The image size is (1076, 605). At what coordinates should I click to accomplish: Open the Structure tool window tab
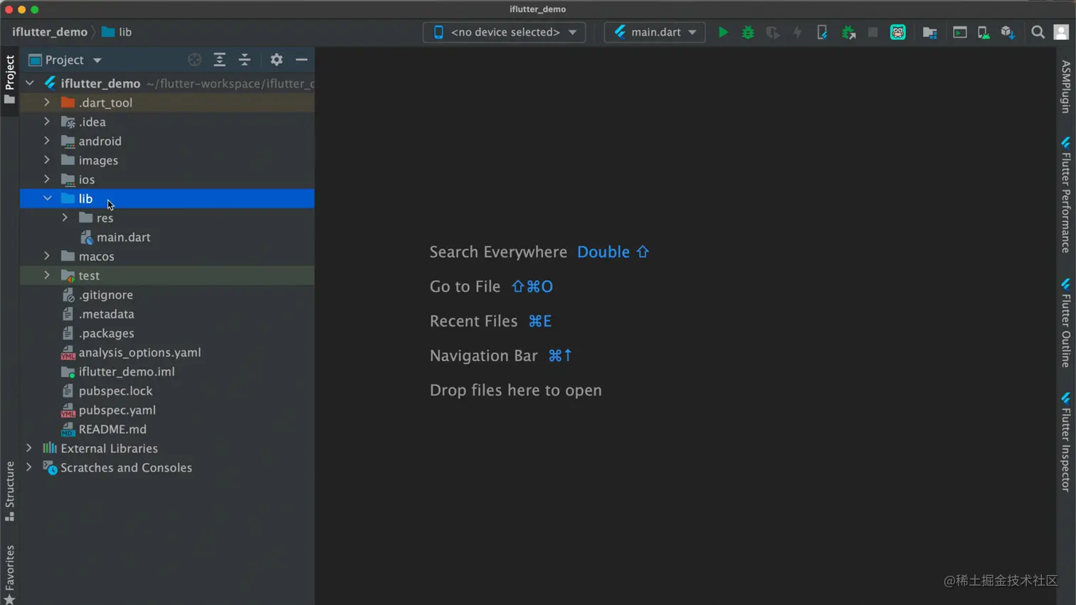point(9,491)
